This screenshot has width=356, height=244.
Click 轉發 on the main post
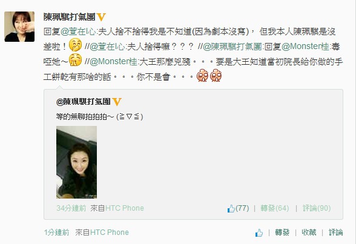[x=282, y=232]
